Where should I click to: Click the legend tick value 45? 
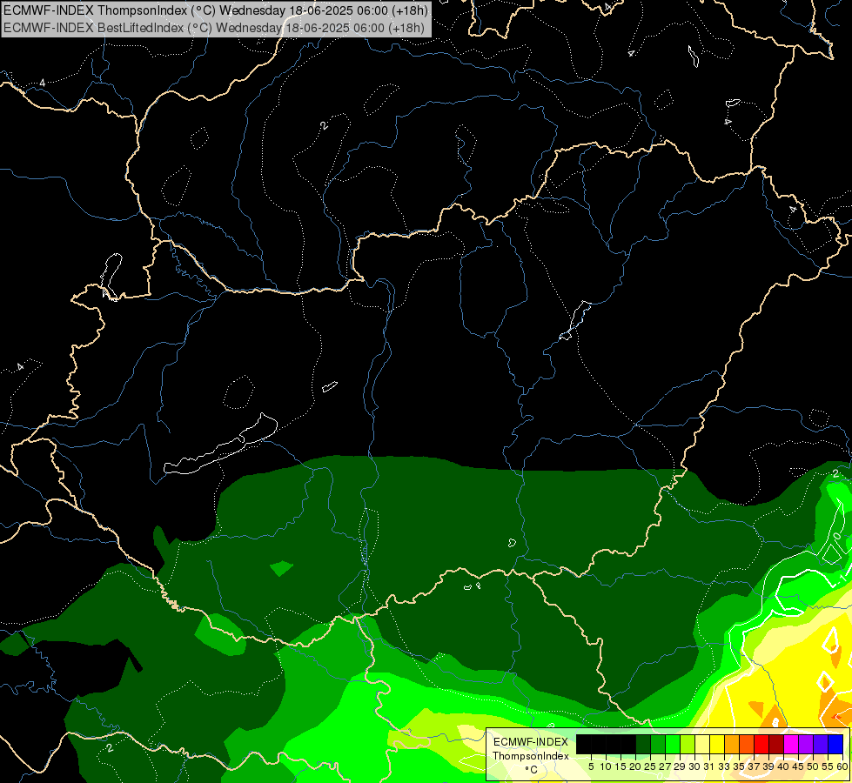point(798,766)
